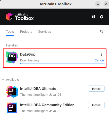This screenshot has height=116, width=109.
Task: Click the IntelliJ IDEA Community Edition icon
Action: click(12, 108)
